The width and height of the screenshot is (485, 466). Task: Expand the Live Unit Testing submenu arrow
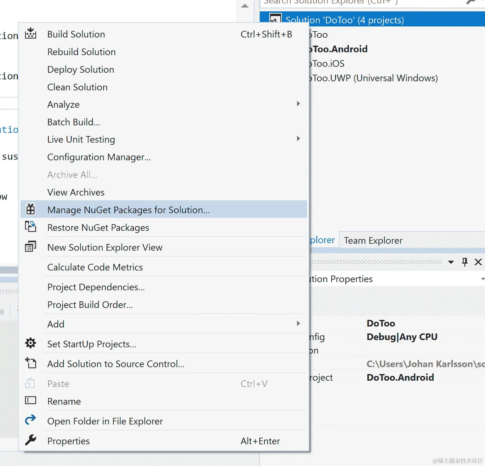pos(298,139)
